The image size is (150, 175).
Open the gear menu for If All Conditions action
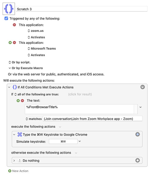coord(142,87)
